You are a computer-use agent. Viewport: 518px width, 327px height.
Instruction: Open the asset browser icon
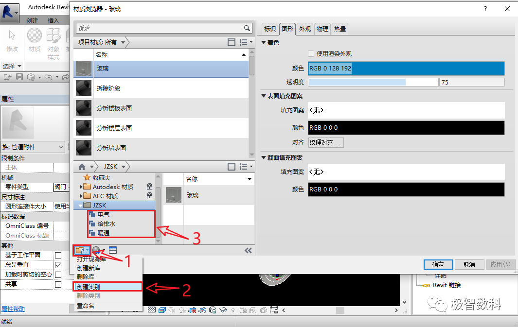pos(113,250)
